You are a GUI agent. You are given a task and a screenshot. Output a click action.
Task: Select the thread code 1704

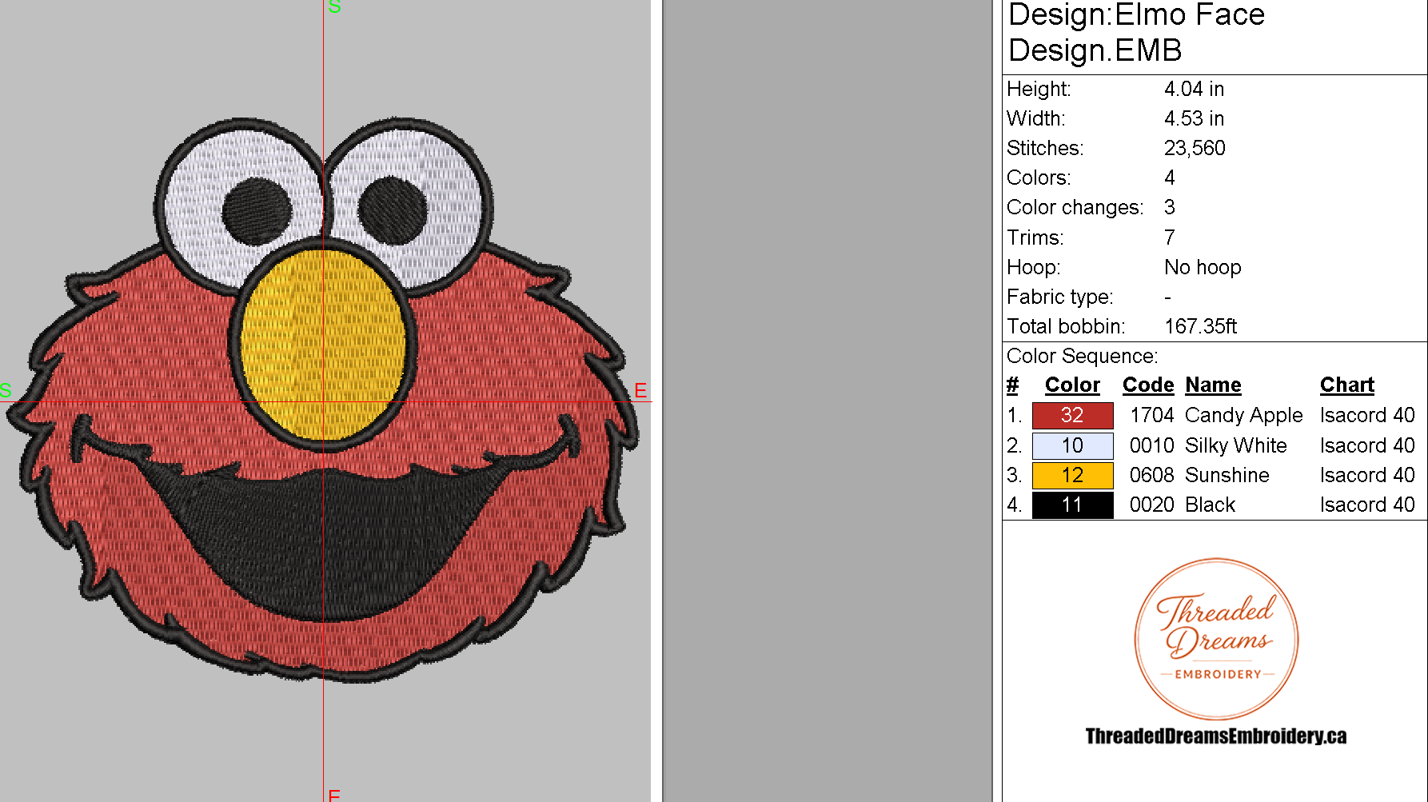(x=1151, y=415)
